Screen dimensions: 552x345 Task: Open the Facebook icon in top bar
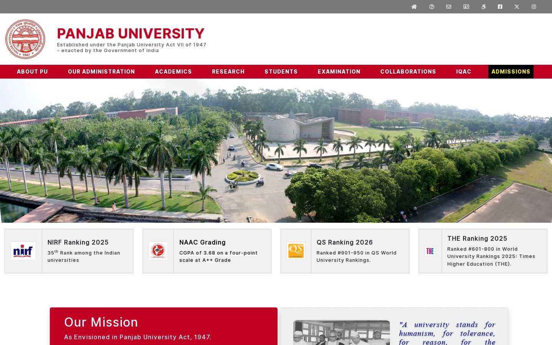500,7
